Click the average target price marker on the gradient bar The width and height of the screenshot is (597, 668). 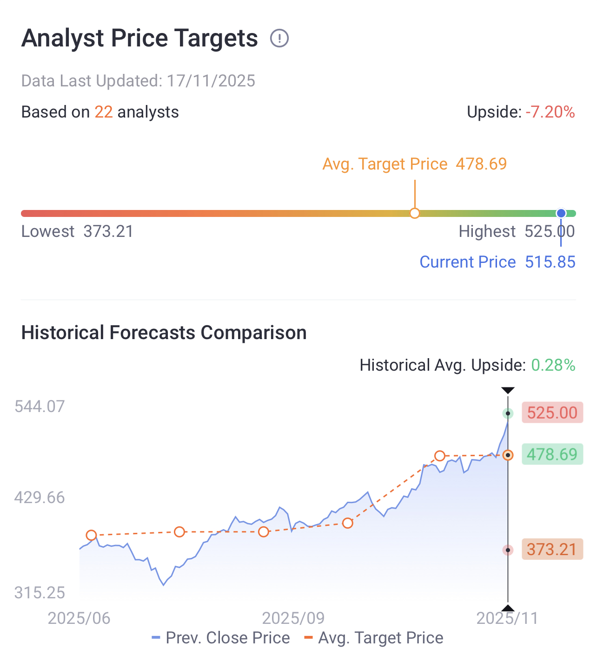[415, 213]
